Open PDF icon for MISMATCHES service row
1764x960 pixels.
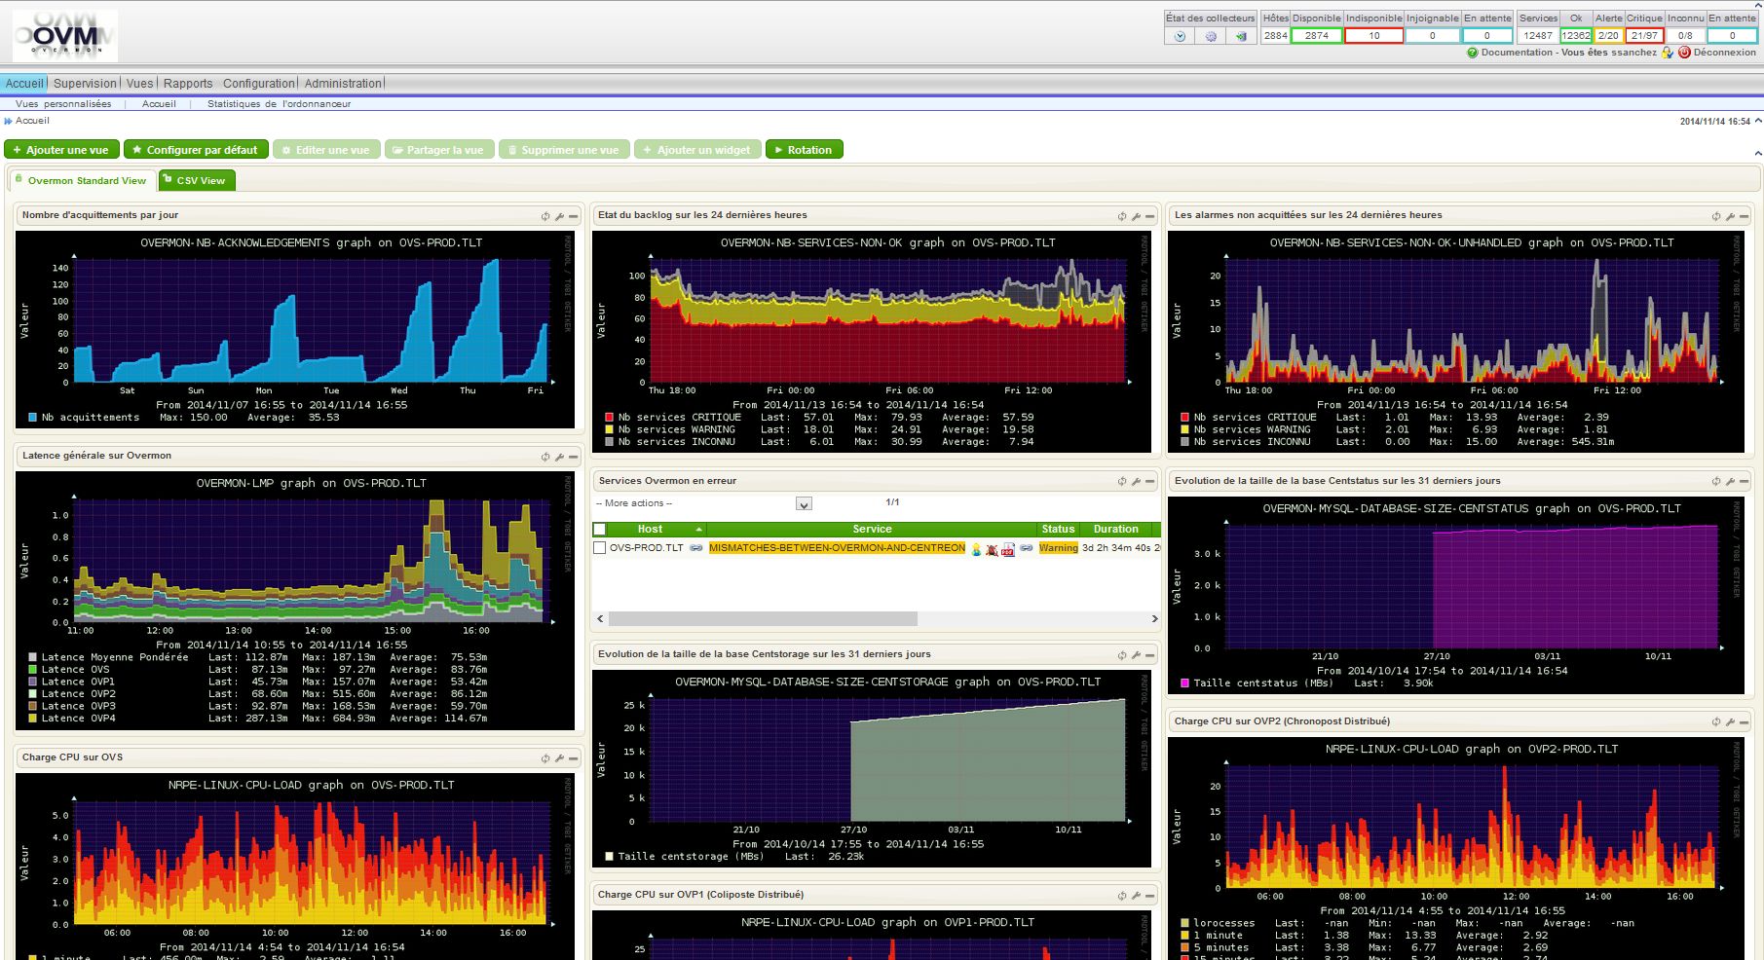tap(1007, 550)
